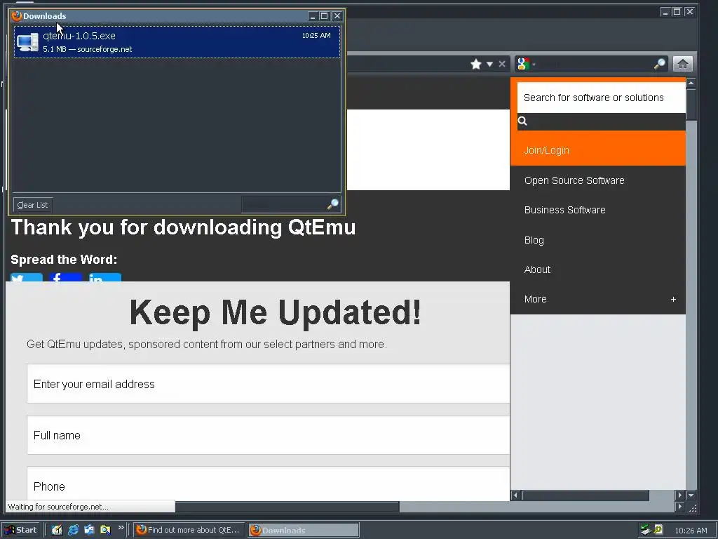
Task: Click browser search bar magnifier icon
Action: pyautogui.click(x=659, y=64)
